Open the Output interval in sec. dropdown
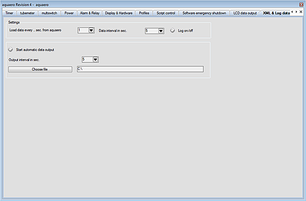This screenshot has height=201, width=306. [x=95, y=59]
